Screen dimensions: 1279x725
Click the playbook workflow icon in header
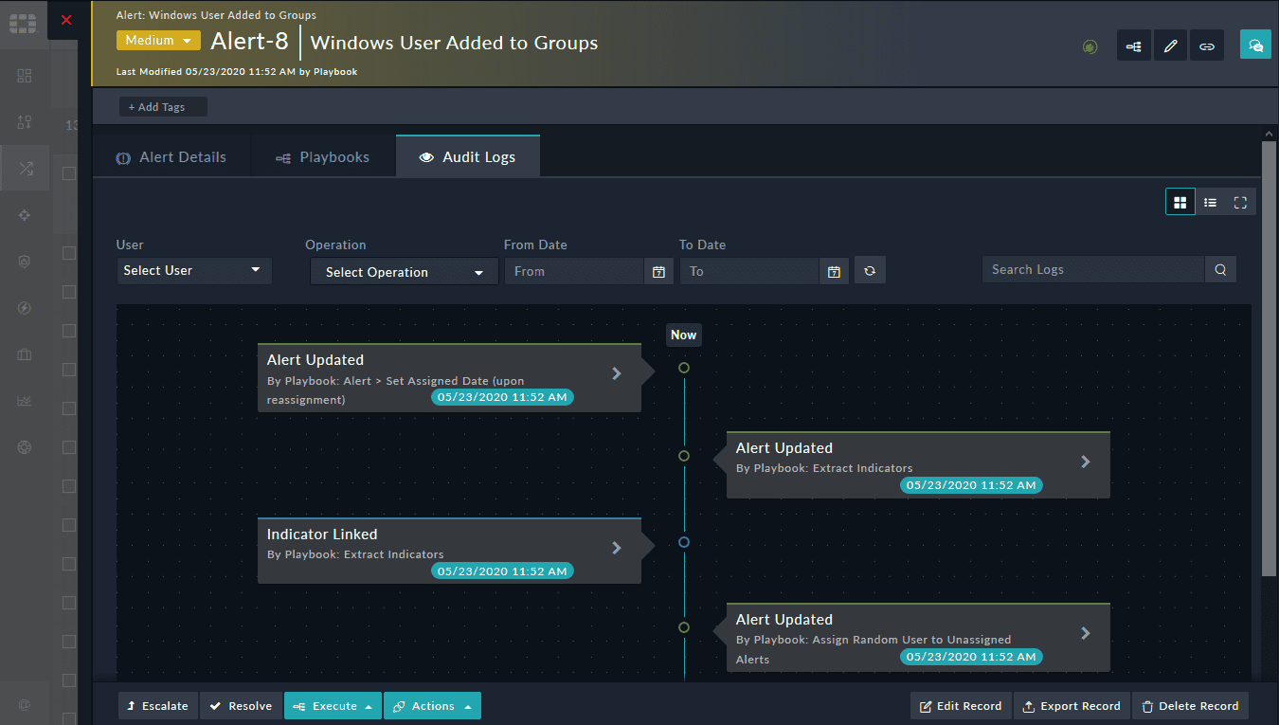1133,45
